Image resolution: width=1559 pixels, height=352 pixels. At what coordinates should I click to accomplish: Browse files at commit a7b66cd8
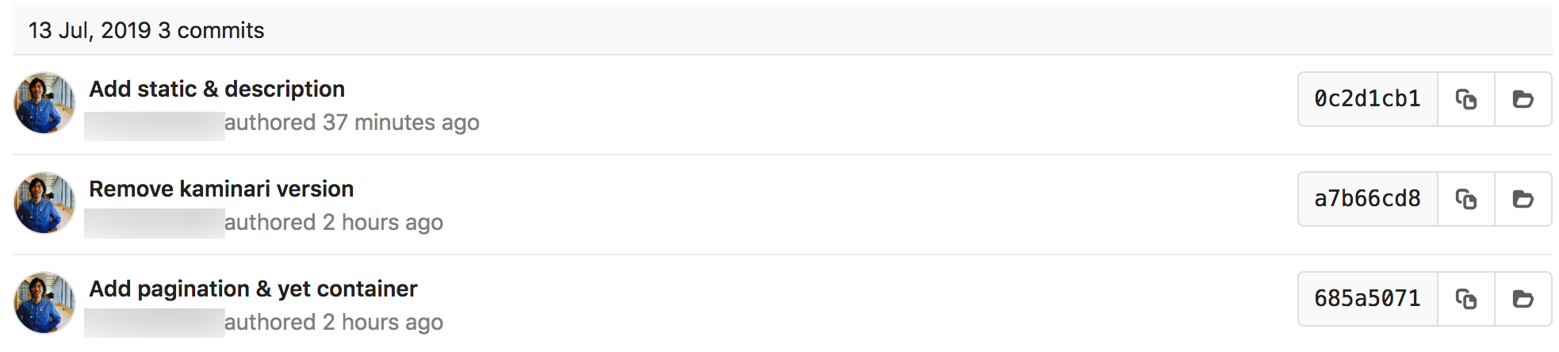coord(1523,199)
